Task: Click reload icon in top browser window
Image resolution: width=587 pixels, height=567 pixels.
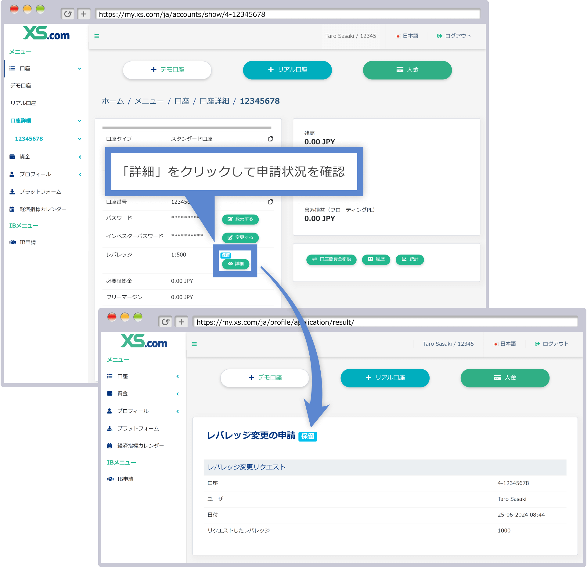Action: [x=68, y=14]
